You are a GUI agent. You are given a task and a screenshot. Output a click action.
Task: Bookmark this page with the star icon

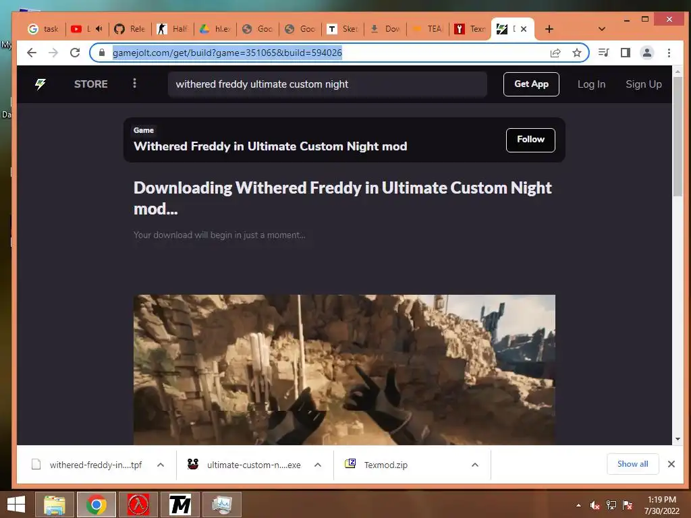pos(576,53)
